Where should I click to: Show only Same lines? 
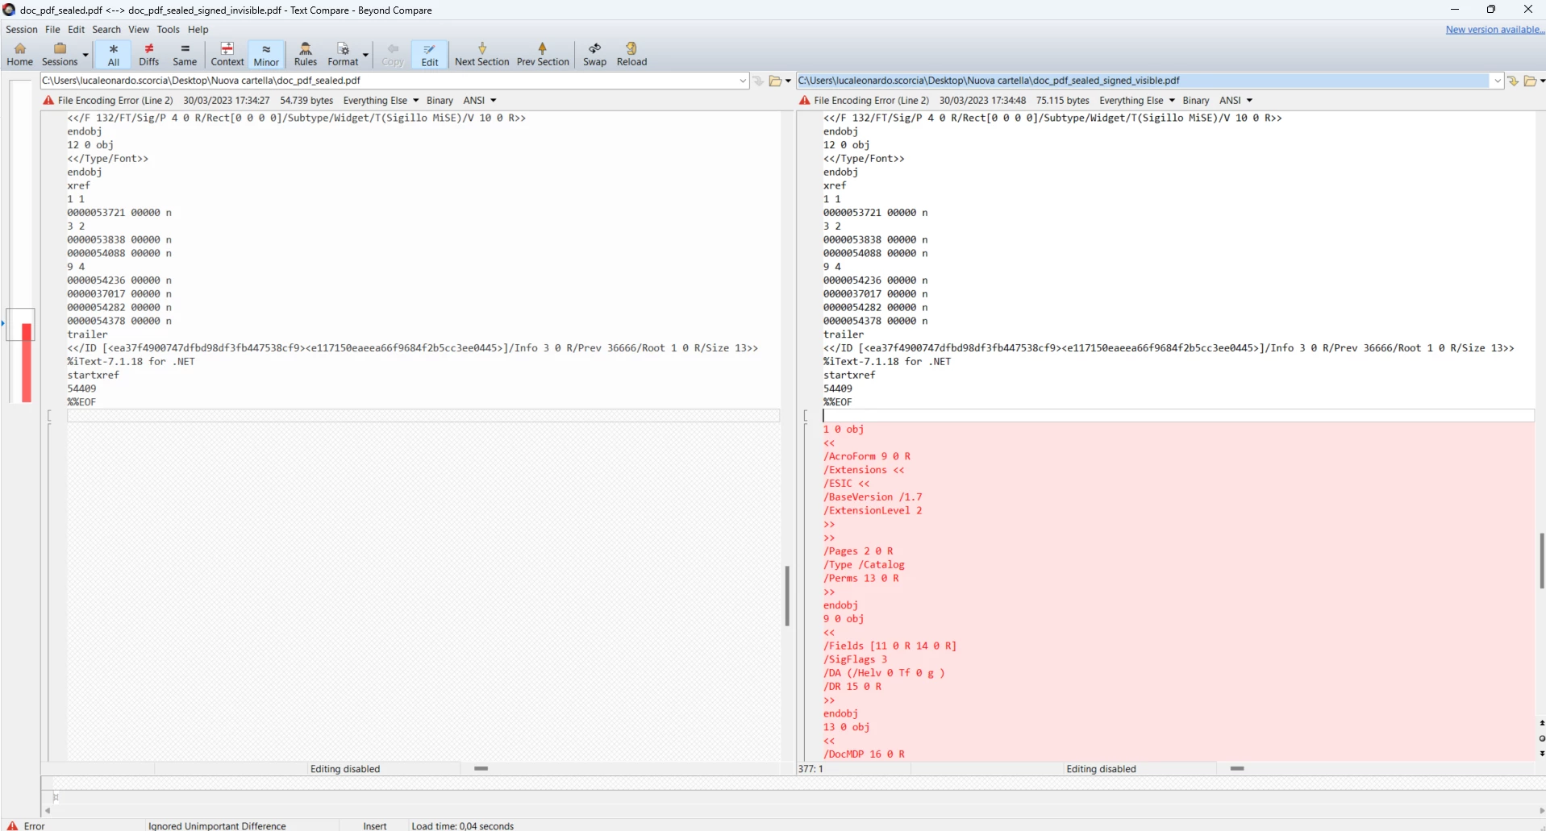coord(185,54)
